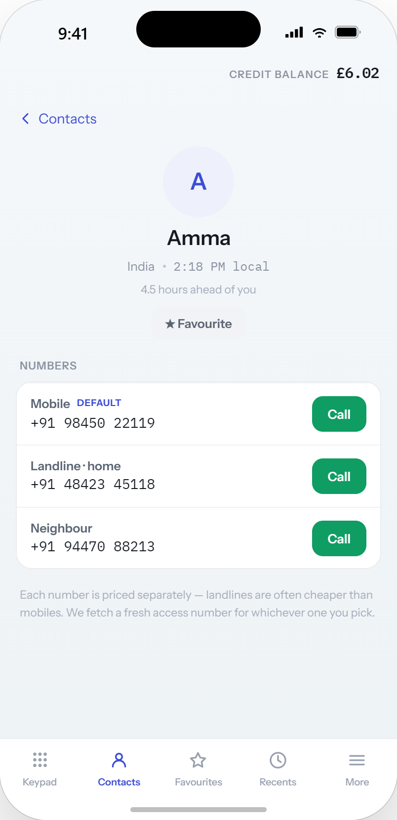Screen dimensions: 397x820
Task: Open the More hamburger menu icon
Action: click(x=357, y=760)
